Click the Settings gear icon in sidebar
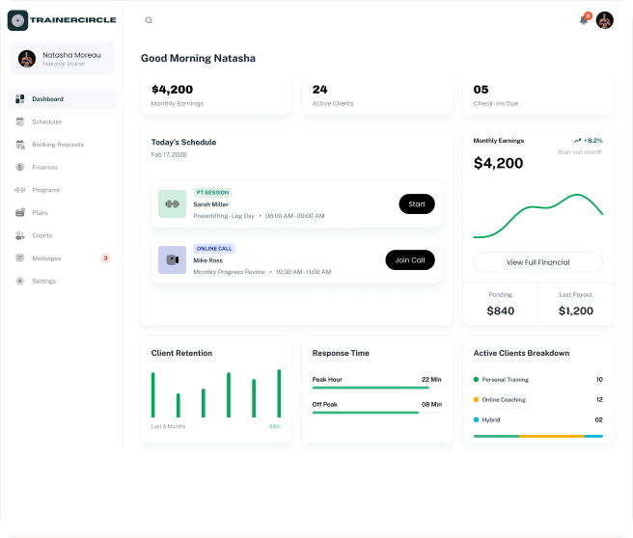This screenshot has width=633, height=538. pyautogui.click(x=19, y=282)
